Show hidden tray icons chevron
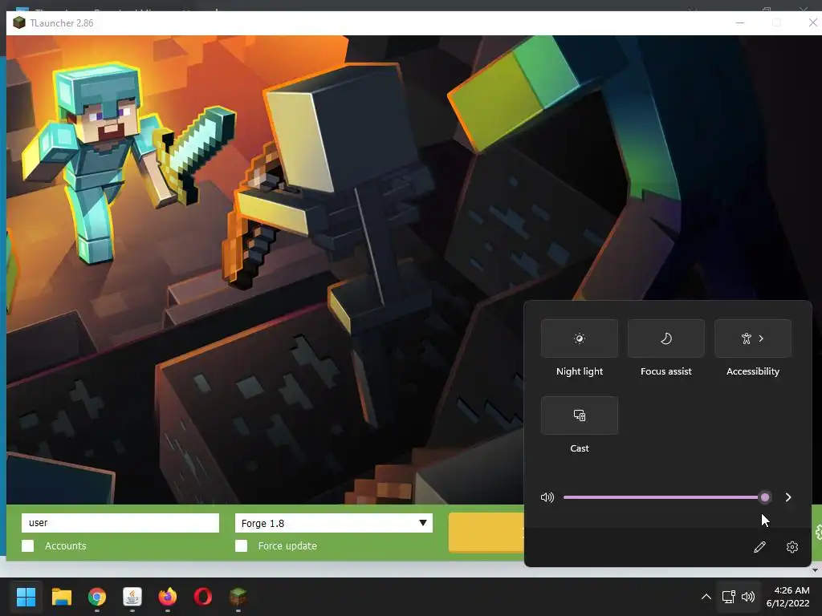The height and width of the screenshot is (616, 822). (x=706, y=597)
